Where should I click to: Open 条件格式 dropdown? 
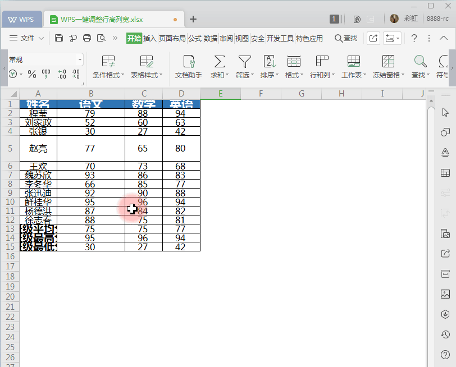[x=108, y=67]
